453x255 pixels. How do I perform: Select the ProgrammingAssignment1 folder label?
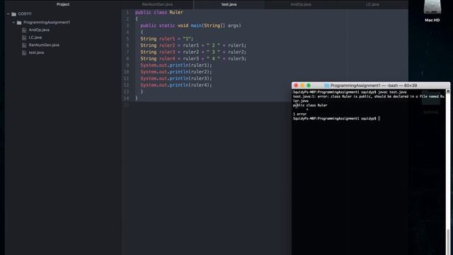click(x=47, y=22)
